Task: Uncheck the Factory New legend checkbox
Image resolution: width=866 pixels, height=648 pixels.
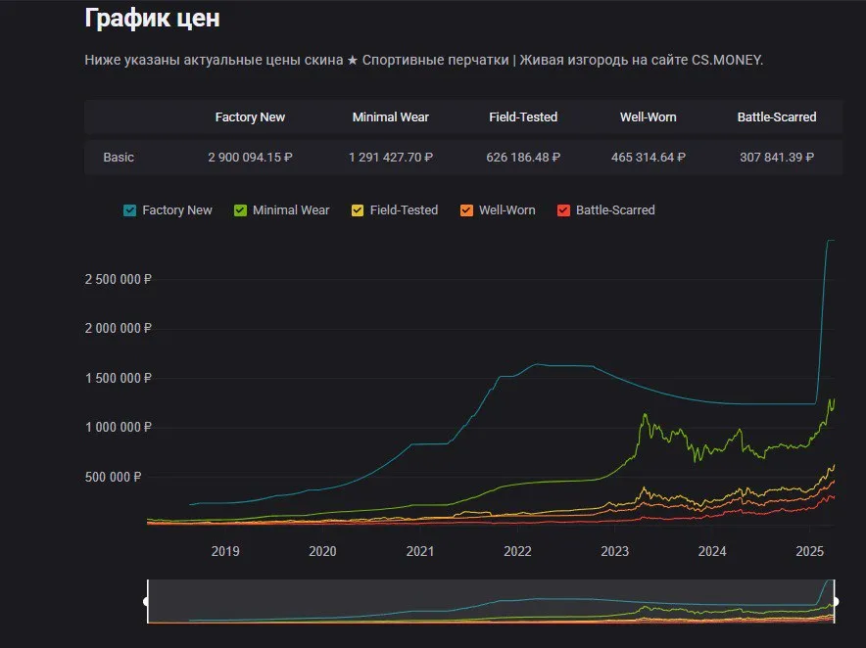Action: 129,210
